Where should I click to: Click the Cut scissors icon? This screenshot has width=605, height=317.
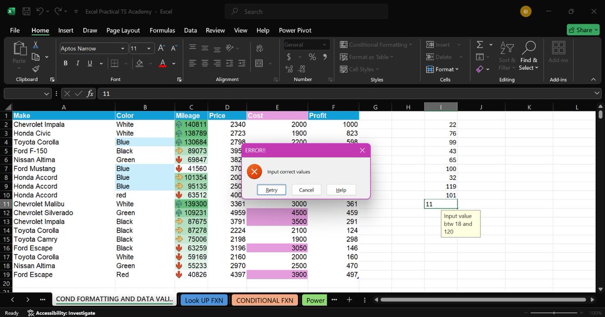pyautogui.click(x=36, y=45)
